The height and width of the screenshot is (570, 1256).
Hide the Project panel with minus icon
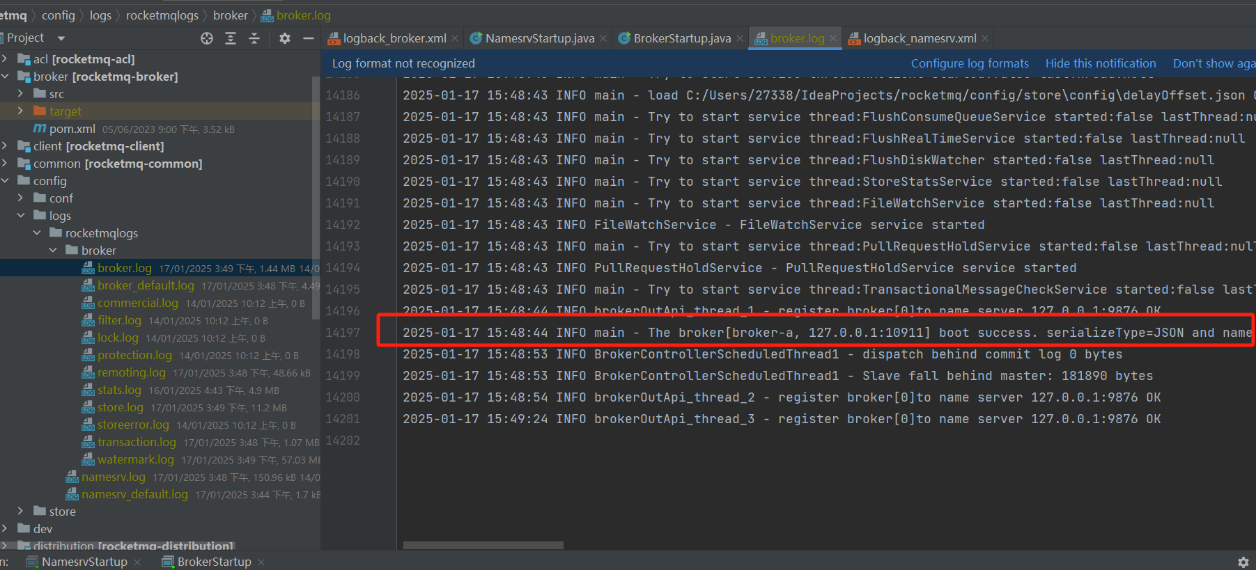(309, 38)
